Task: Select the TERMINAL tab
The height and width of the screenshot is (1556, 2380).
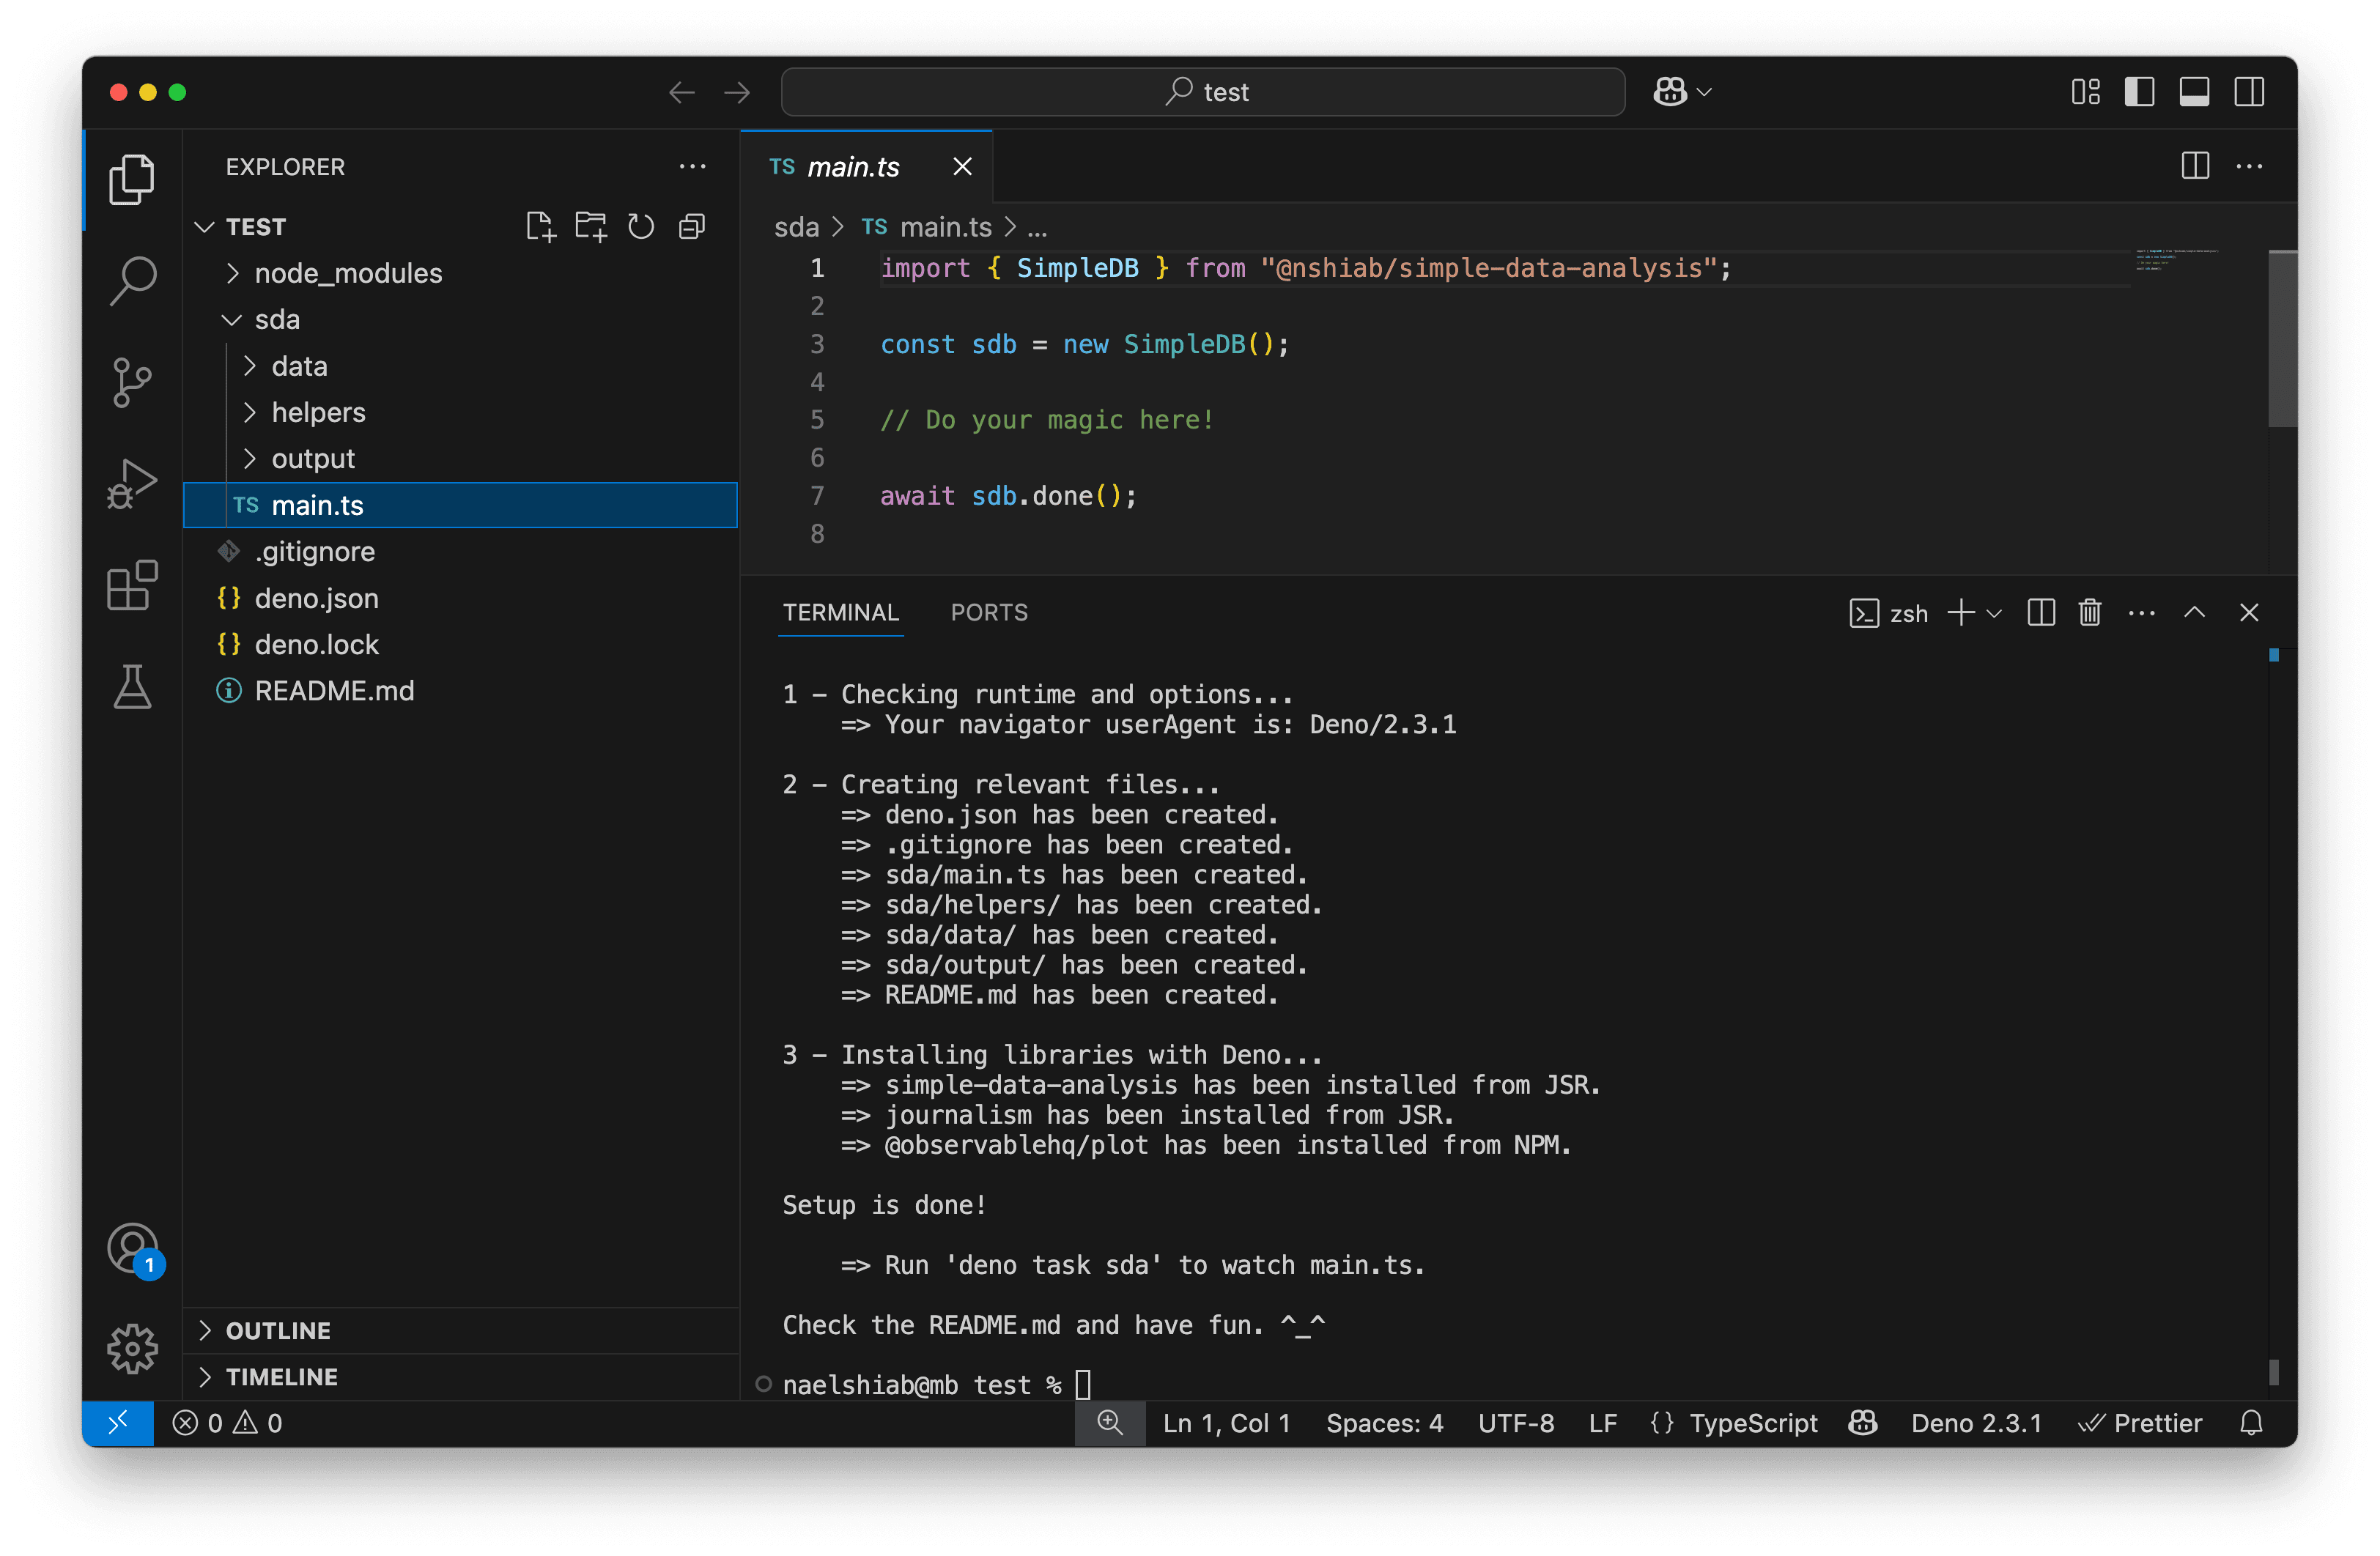Action: (x=841, y=612)
